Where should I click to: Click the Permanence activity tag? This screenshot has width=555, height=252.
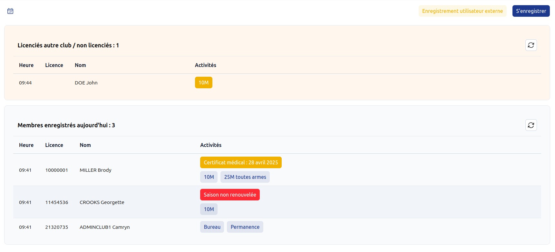(245, 227)
